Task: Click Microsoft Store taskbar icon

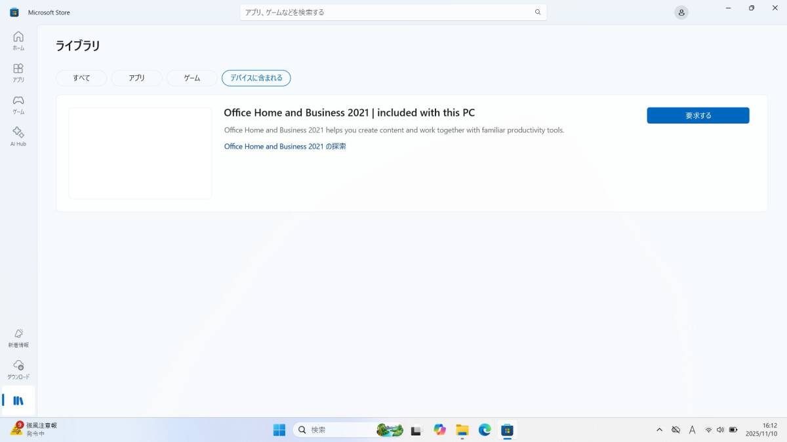Action: (x=507, y=430)
